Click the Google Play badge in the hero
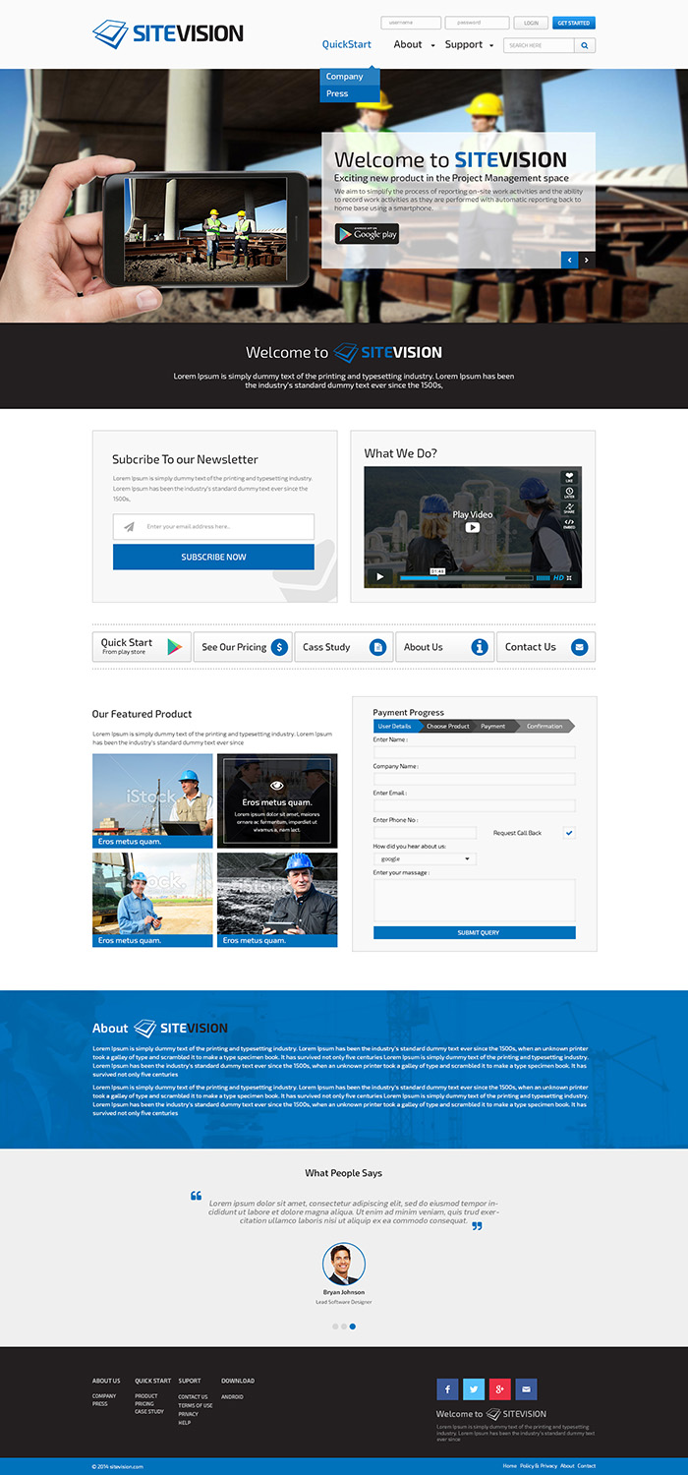This screenshot has height=1475, width=688. 367,234
